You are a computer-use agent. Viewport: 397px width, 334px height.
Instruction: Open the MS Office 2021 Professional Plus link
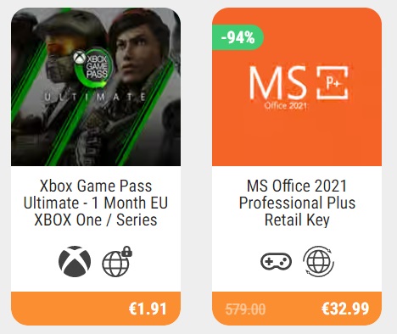click(x=297, y=203)
